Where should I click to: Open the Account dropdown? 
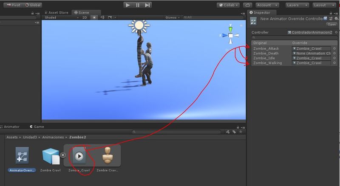[267, 5]
